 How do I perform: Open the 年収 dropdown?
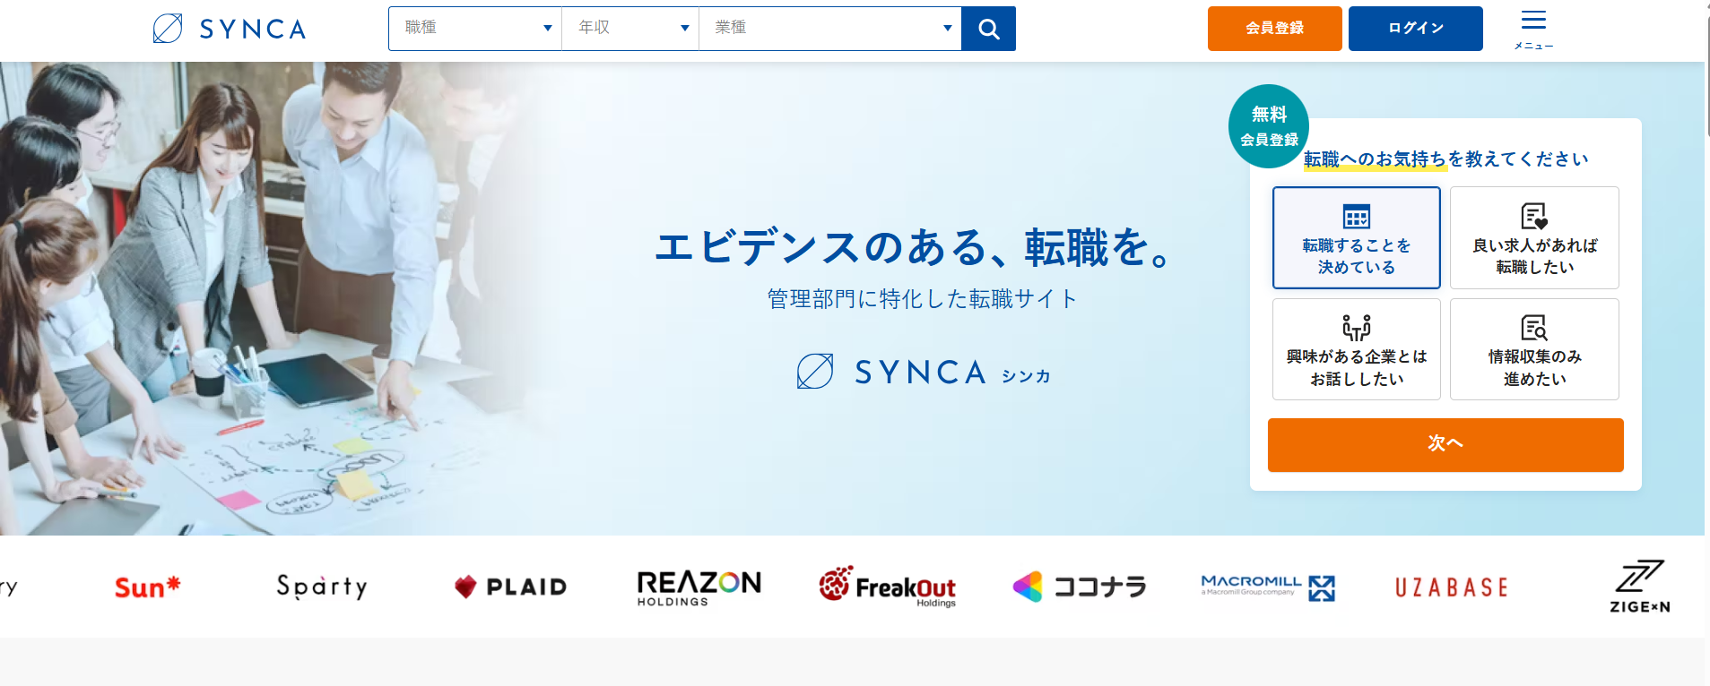630,29
